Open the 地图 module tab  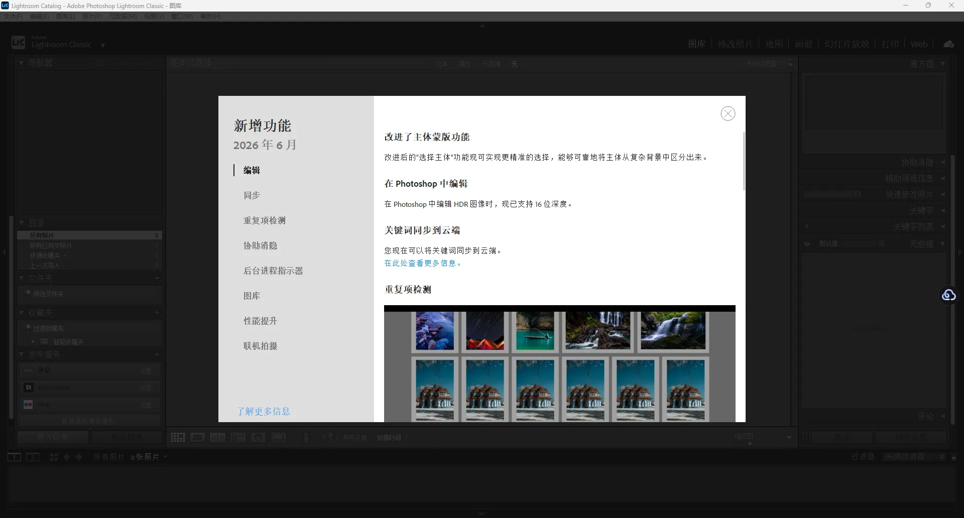[774, 44]
